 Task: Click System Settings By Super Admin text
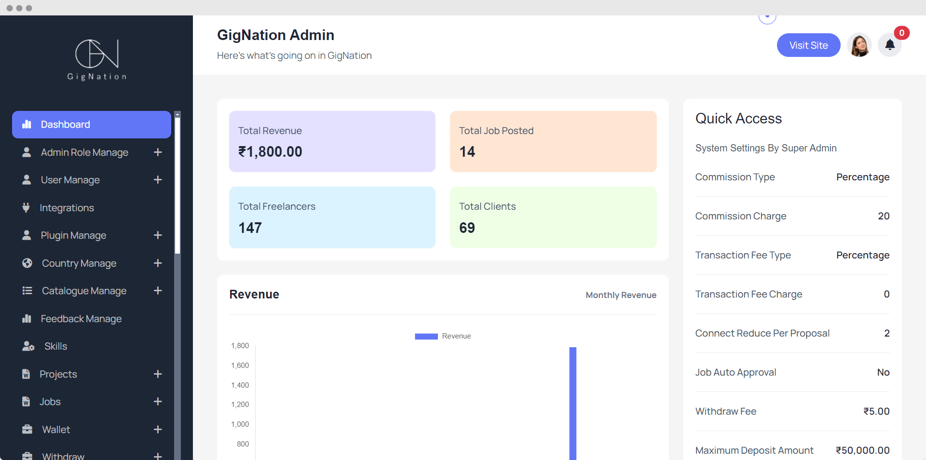click(766, 148)
